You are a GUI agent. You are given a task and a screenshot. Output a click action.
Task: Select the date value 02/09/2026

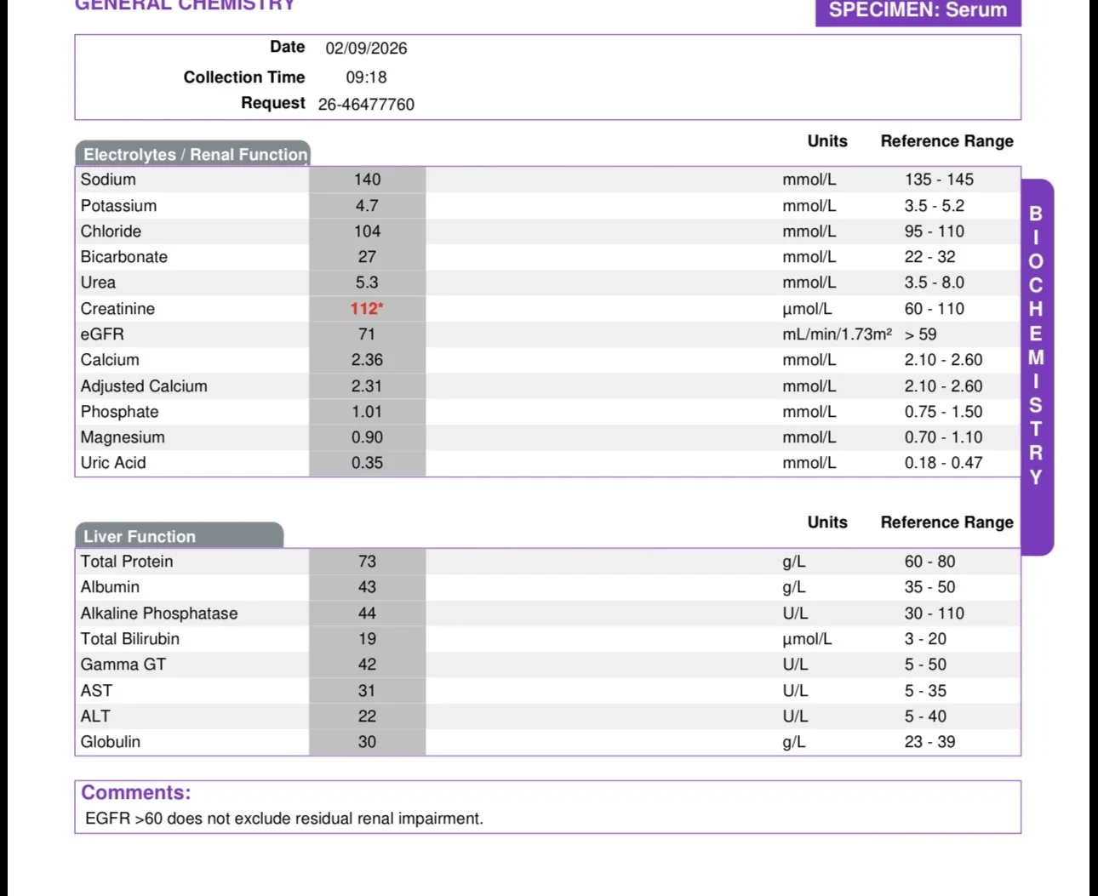pos(366,49)
